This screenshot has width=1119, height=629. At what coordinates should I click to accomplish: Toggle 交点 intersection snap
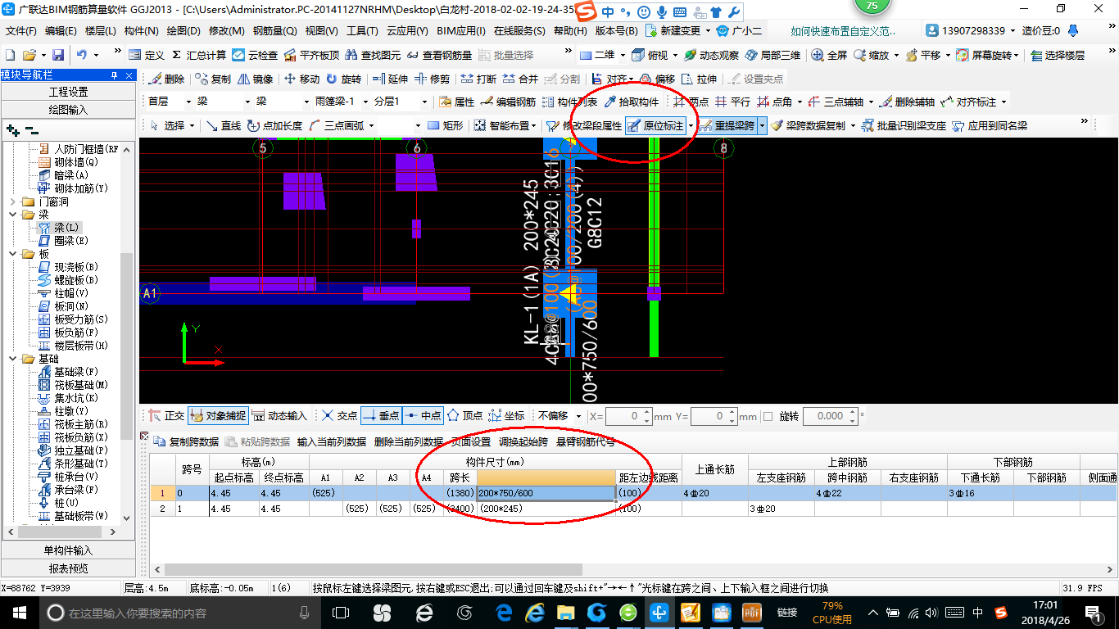tap(339, 416)
